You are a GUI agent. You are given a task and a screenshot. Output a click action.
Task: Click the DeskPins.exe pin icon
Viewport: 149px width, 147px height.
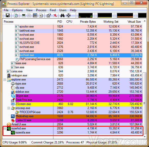coord(13,100)
